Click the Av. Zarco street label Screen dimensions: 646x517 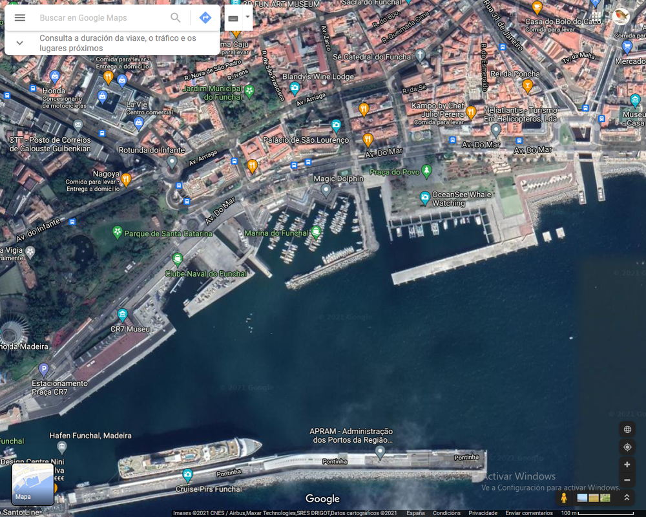tap(326, 37)
